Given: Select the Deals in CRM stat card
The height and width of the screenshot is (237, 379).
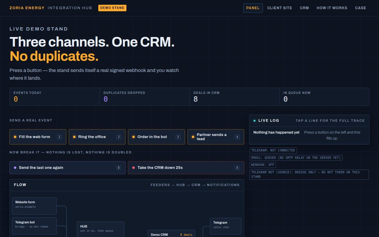Looking at the screenshot, I should coord(235,97).
